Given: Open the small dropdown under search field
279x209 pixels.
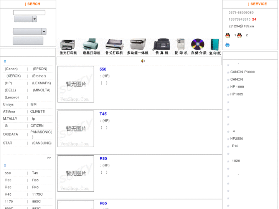Looking at the screenshot, I should click(x=25, y=19).
